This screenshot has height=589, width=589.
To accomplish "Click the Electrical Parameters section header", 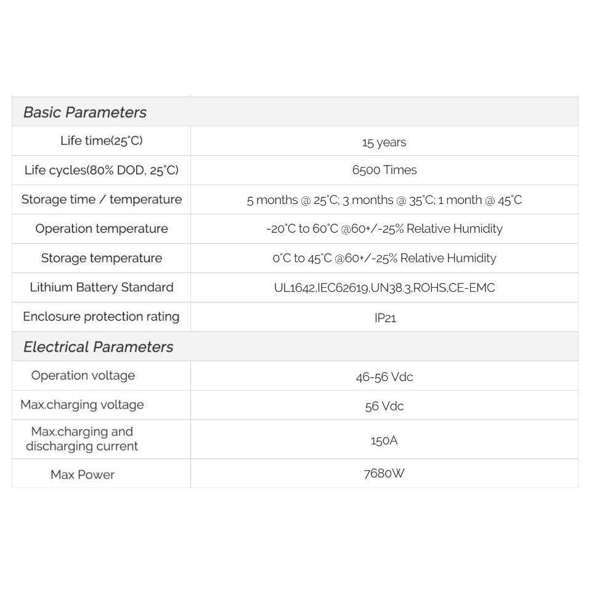I will tap(99, 347).
